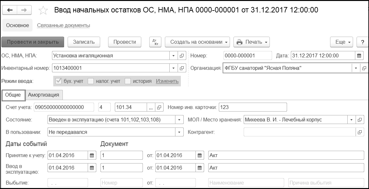Click the Номер инв. карточки field
The image size is (369, 189).
tap(253, 107)
